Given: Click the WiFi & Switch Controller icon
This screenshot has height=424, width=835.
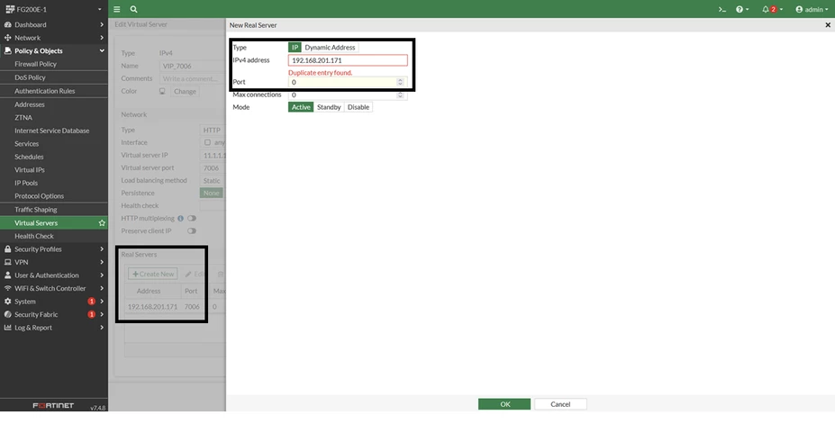Looking at the screenshot, I should pos(7,288).
